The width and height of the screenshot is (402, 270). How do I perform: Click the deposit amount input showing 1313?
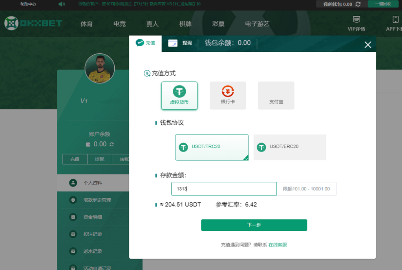pos(223,189)
